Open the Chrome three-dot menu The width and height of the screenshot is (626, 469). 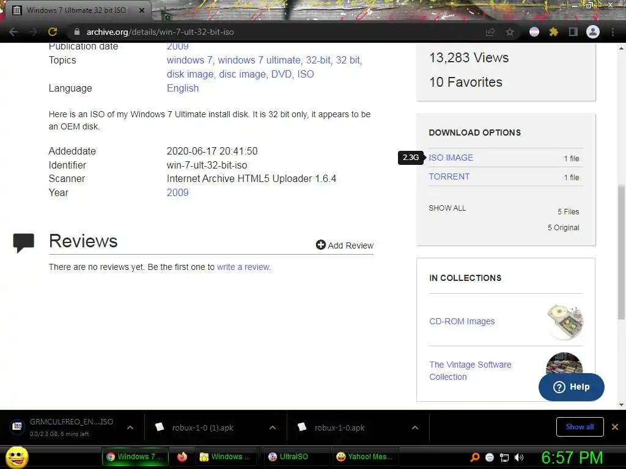(613, 32)
